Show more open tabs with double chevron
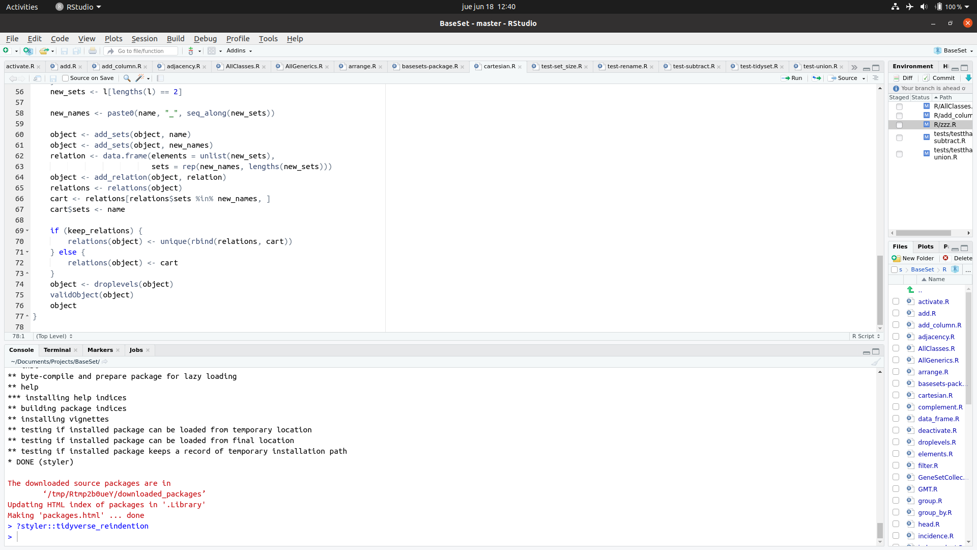The image size is (977, 550). (x=854, y=67)
